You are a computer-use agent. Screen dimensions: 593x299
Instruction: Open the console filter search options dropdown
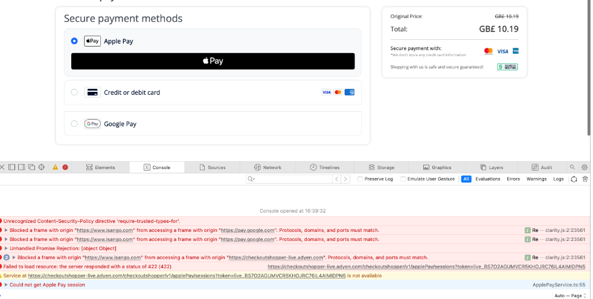(x=251, y=179)
